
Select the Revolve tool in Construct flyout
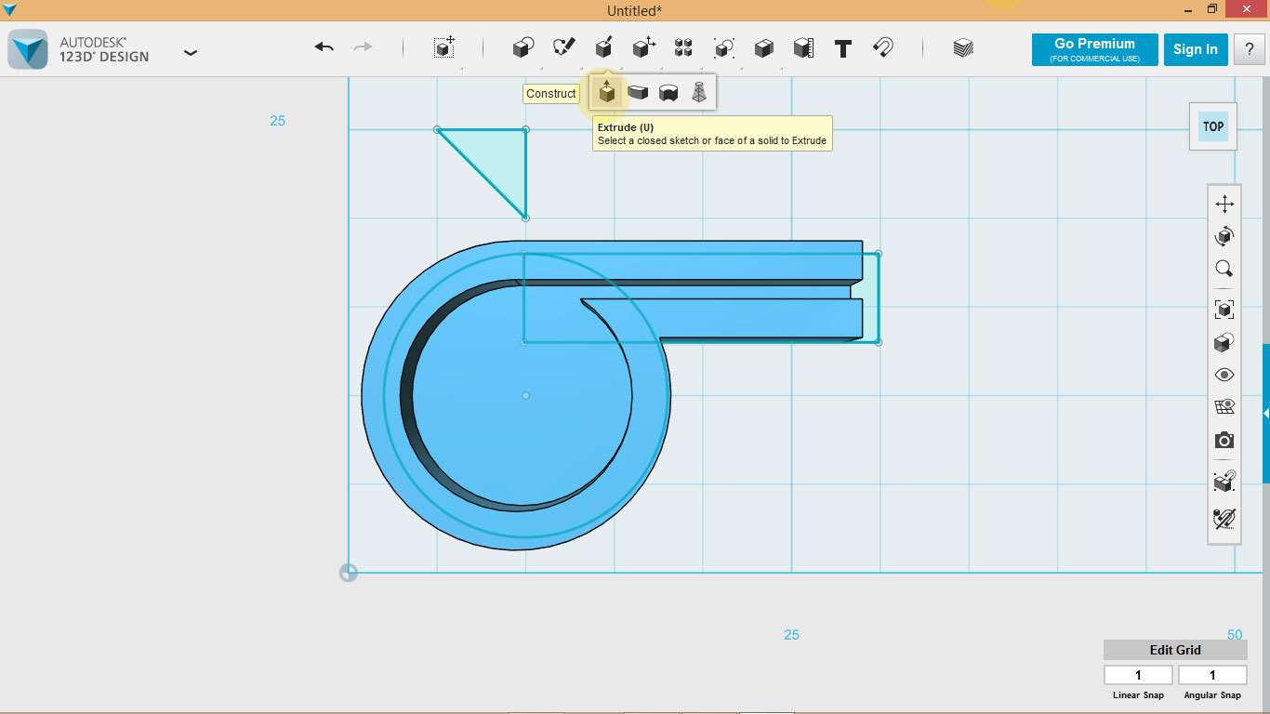coord(669,91)
